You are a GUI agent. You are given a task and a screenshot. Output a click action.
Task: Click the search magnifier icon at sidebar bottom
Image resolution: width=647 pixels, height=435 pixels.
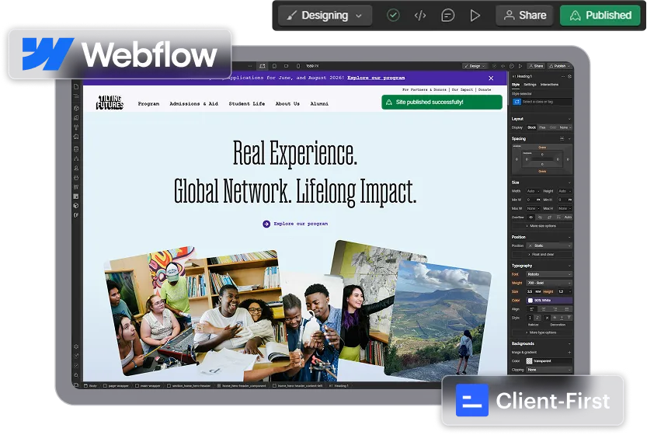click(76, 375)
